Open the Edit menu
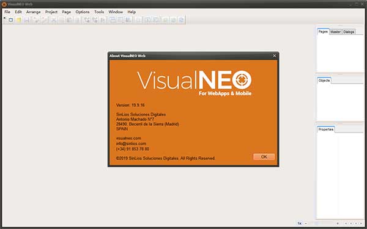 (18, 12)
